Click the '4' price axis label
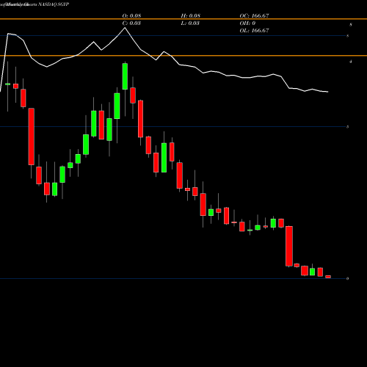Image resolution: width=367 pixels, height=367 pixels. pos(351,62)
